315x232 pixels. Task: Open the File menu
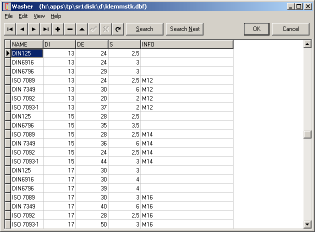click(x=8, y=16)
